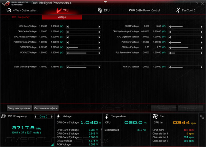Select the Voltage sub-tab
Image resolution: width=206 pixels, height=147 pixels.
pyautogui.click(x=62, y=17)
